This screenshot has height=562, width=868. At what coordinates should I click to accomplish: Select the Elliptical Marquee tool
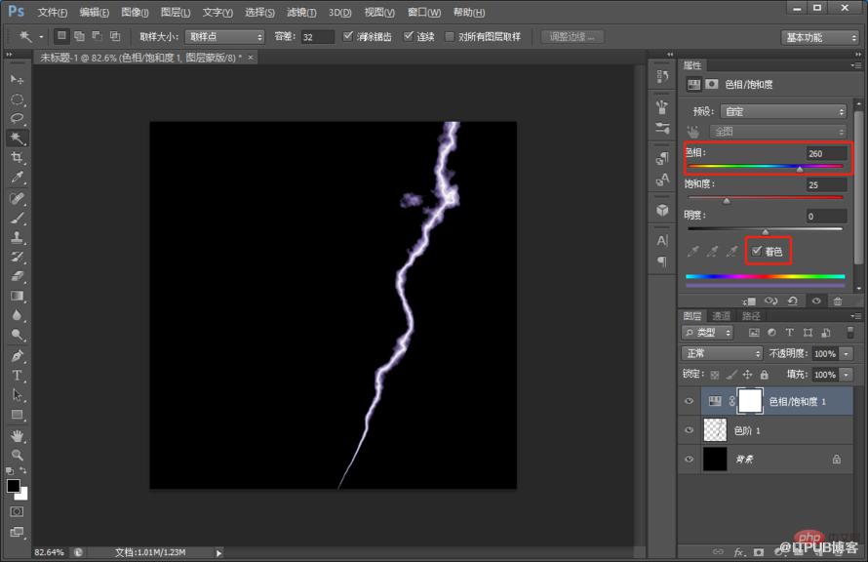(17, 100)
